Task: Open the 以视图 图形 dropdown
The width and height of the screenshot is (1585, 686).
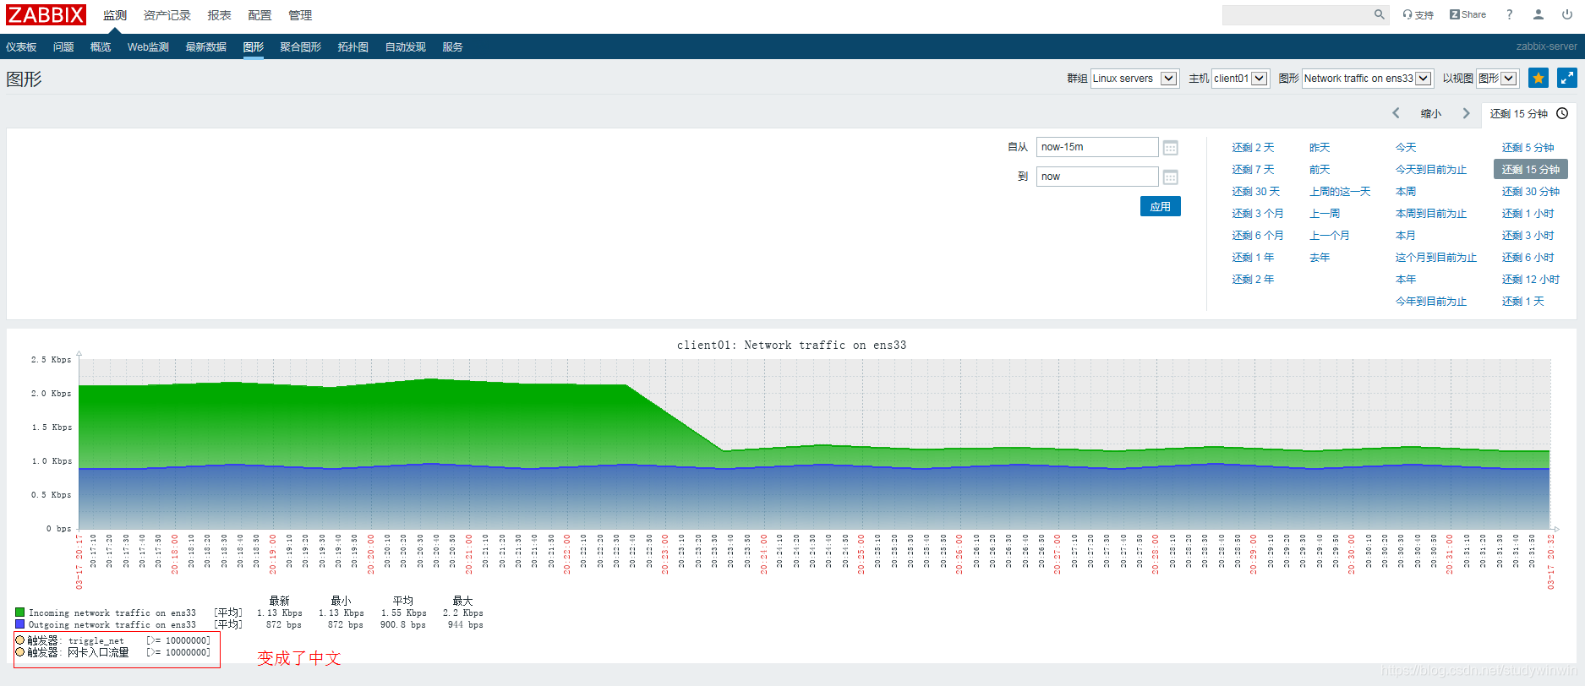Action: 1497,79
